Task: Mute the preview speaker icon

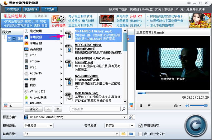Action: pyautogui.click(x=187, y=105)
